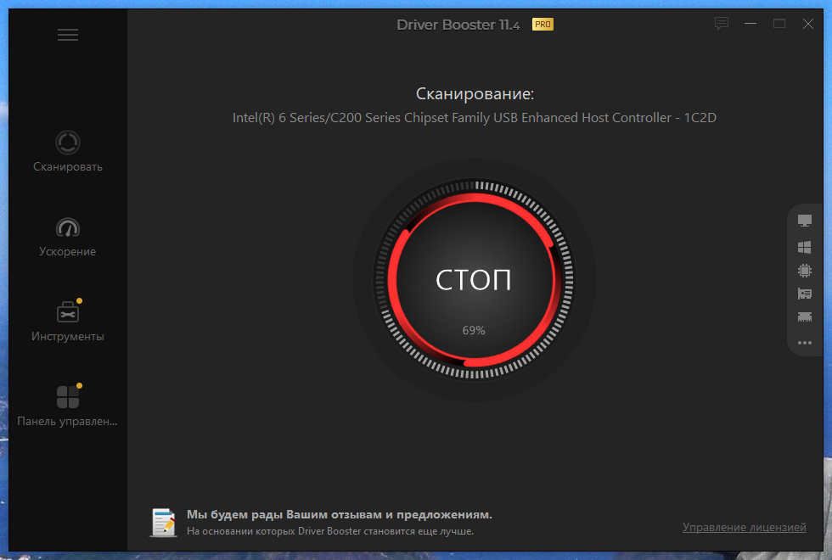
Task: Stop scanning with the СТОП button
Action: pyautogui.click(x=474, y=279)
